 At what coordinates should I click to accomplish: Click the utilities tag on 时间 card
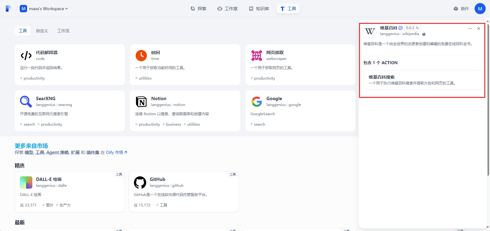tap(143, 78)
